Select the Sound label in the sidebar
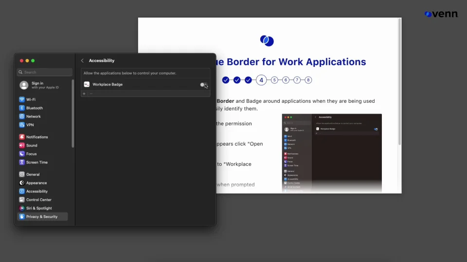 [32, 145]
